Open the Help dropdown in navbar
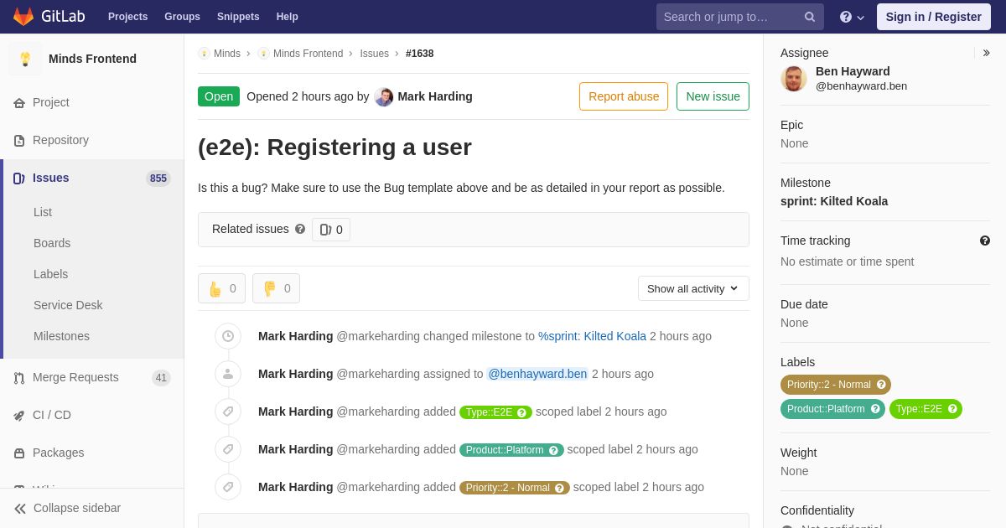The width and height of the screenshot is (1006, 528). (852, 17)
